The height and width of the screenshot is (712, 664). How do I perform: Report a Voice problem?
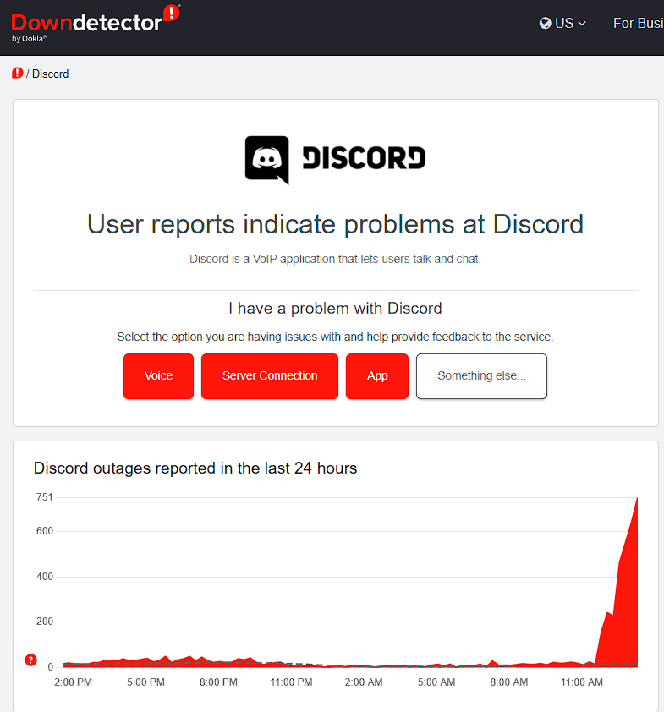[x=158, y=376]
